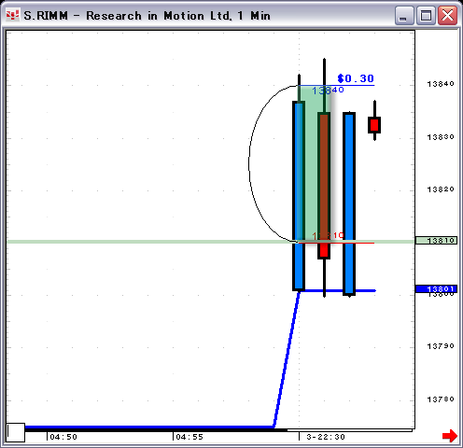Select the highlighted 13810 price axis marker

[x=437, y=241]
